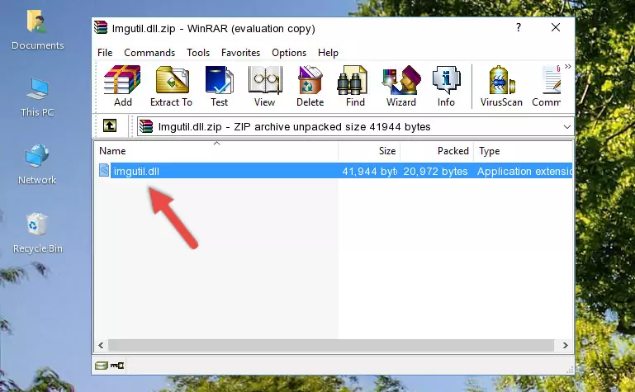635x392 pixels.
Task: Go up one folder level
Action: click(110, 125)
